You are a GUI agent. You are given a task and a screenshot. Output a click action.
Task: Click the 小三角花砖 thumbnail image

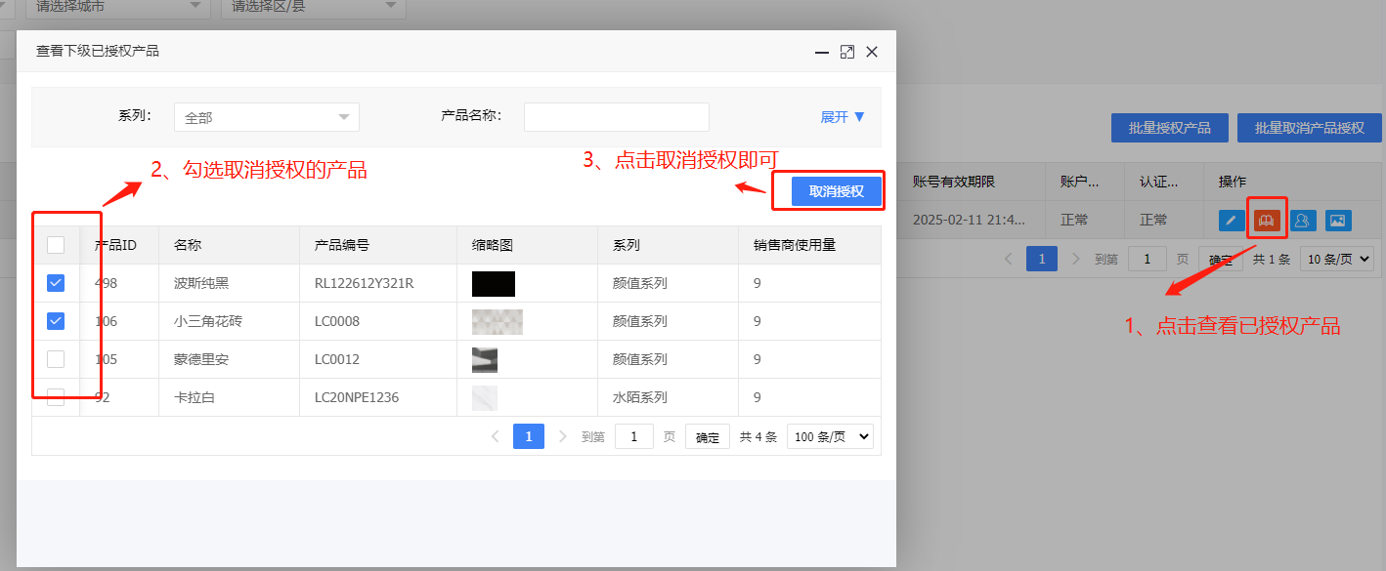coord(498,321)
